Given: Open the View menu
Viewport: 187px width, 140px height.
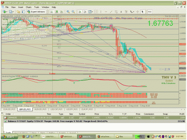Looking at the screenshot, I should [13, 7].
